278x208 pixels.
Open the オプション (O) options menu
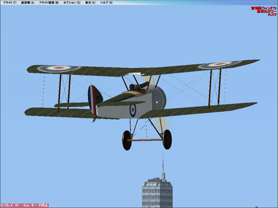[72, 3]
